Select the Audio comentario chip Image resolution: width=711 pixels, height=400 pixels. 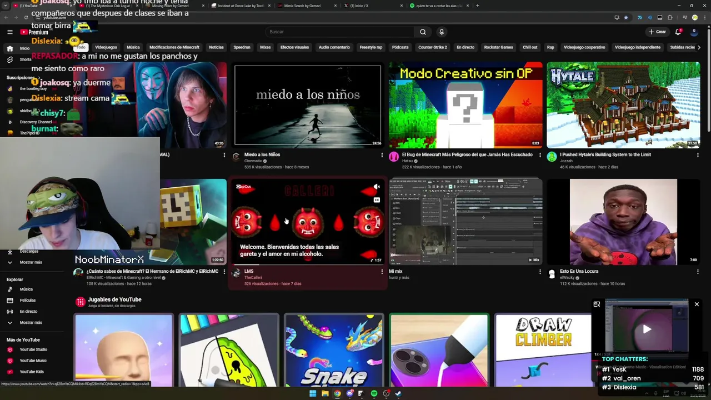(334, 47)
